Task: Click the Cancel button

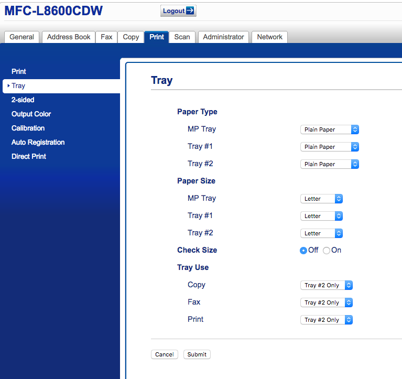Action: pyautogui.click(x=165, y=354)
